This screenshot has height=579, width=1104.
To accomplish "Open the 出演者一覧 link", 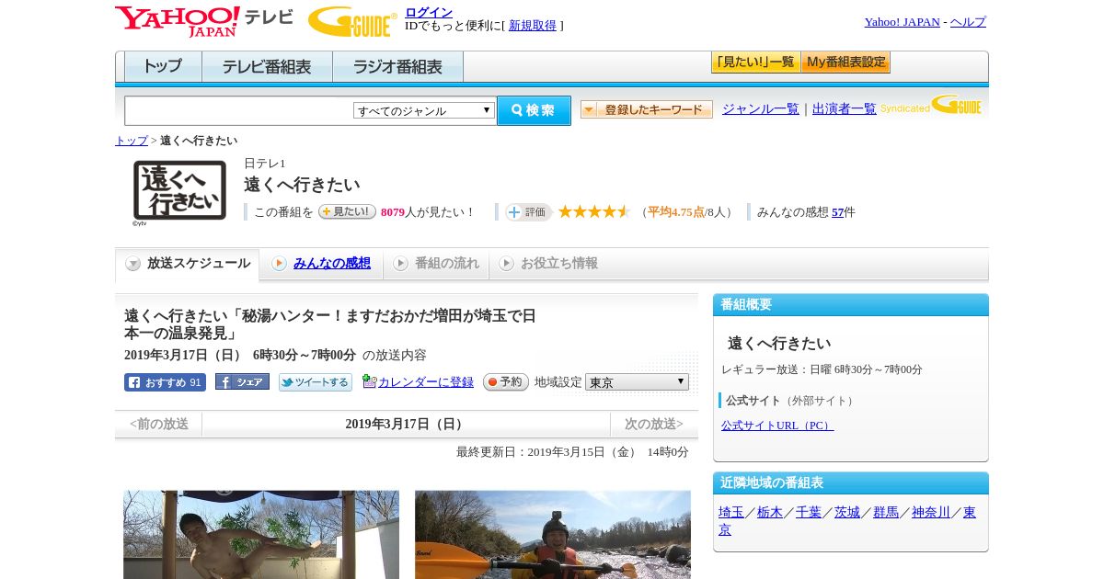I will coord(845,109).
